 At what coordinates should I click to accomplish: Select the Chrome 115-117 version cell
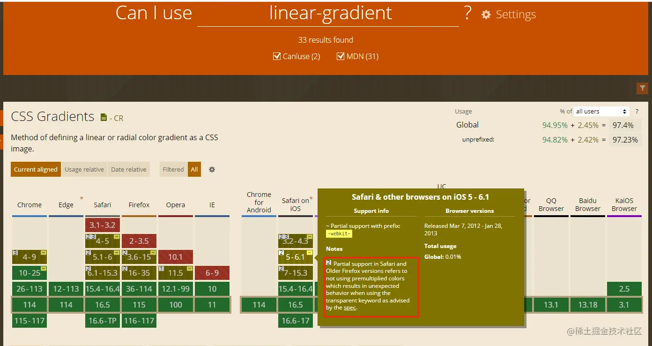(x=30, y=321)
